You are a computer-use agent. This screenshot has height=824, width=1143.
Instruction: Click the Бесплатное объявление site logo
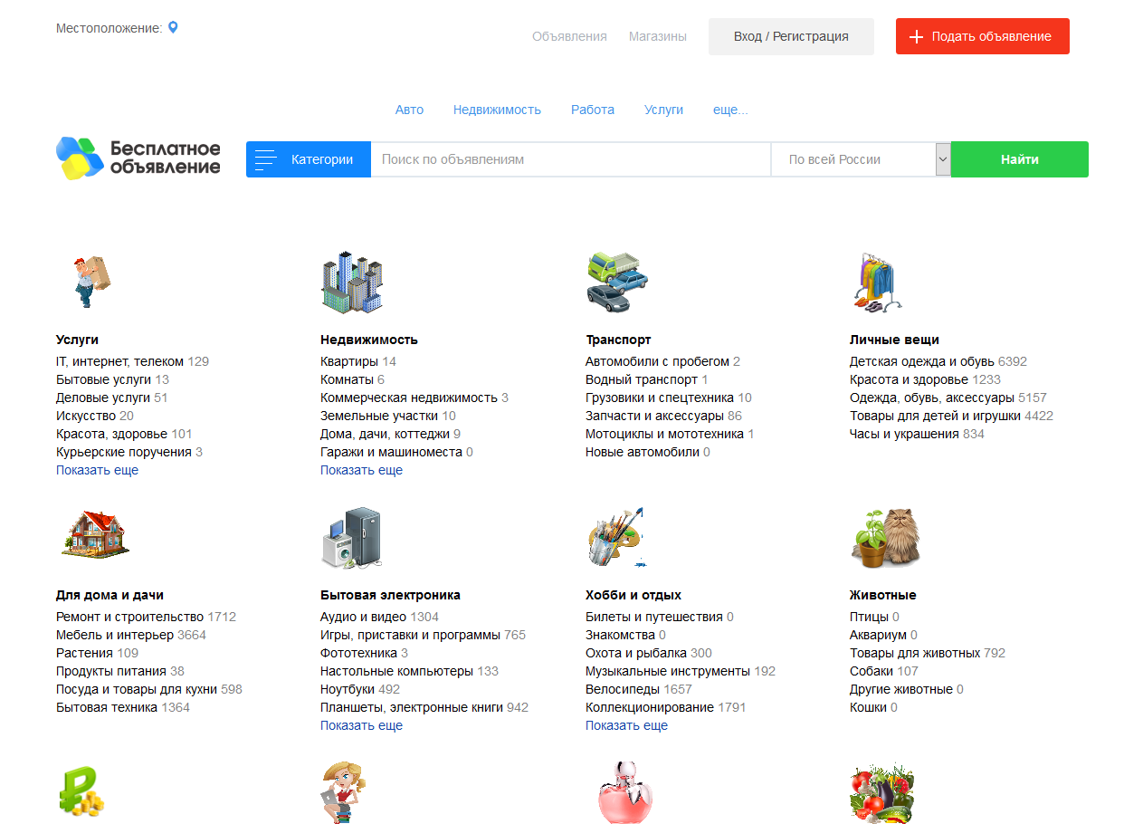click(138, 158)
